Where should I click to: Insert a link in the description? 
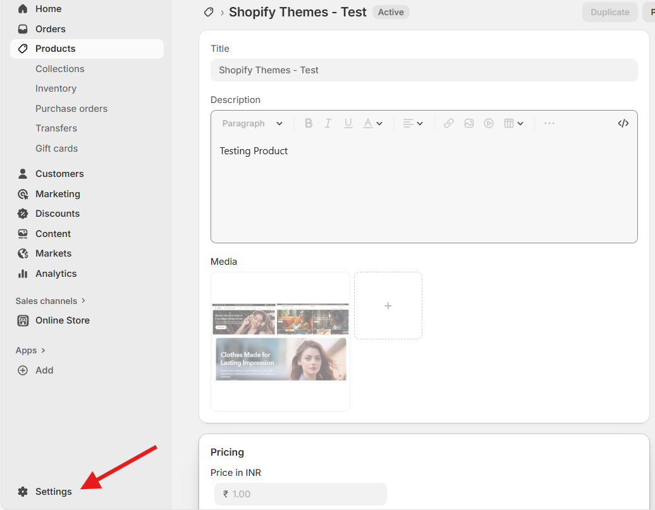(x=449, y=123)
